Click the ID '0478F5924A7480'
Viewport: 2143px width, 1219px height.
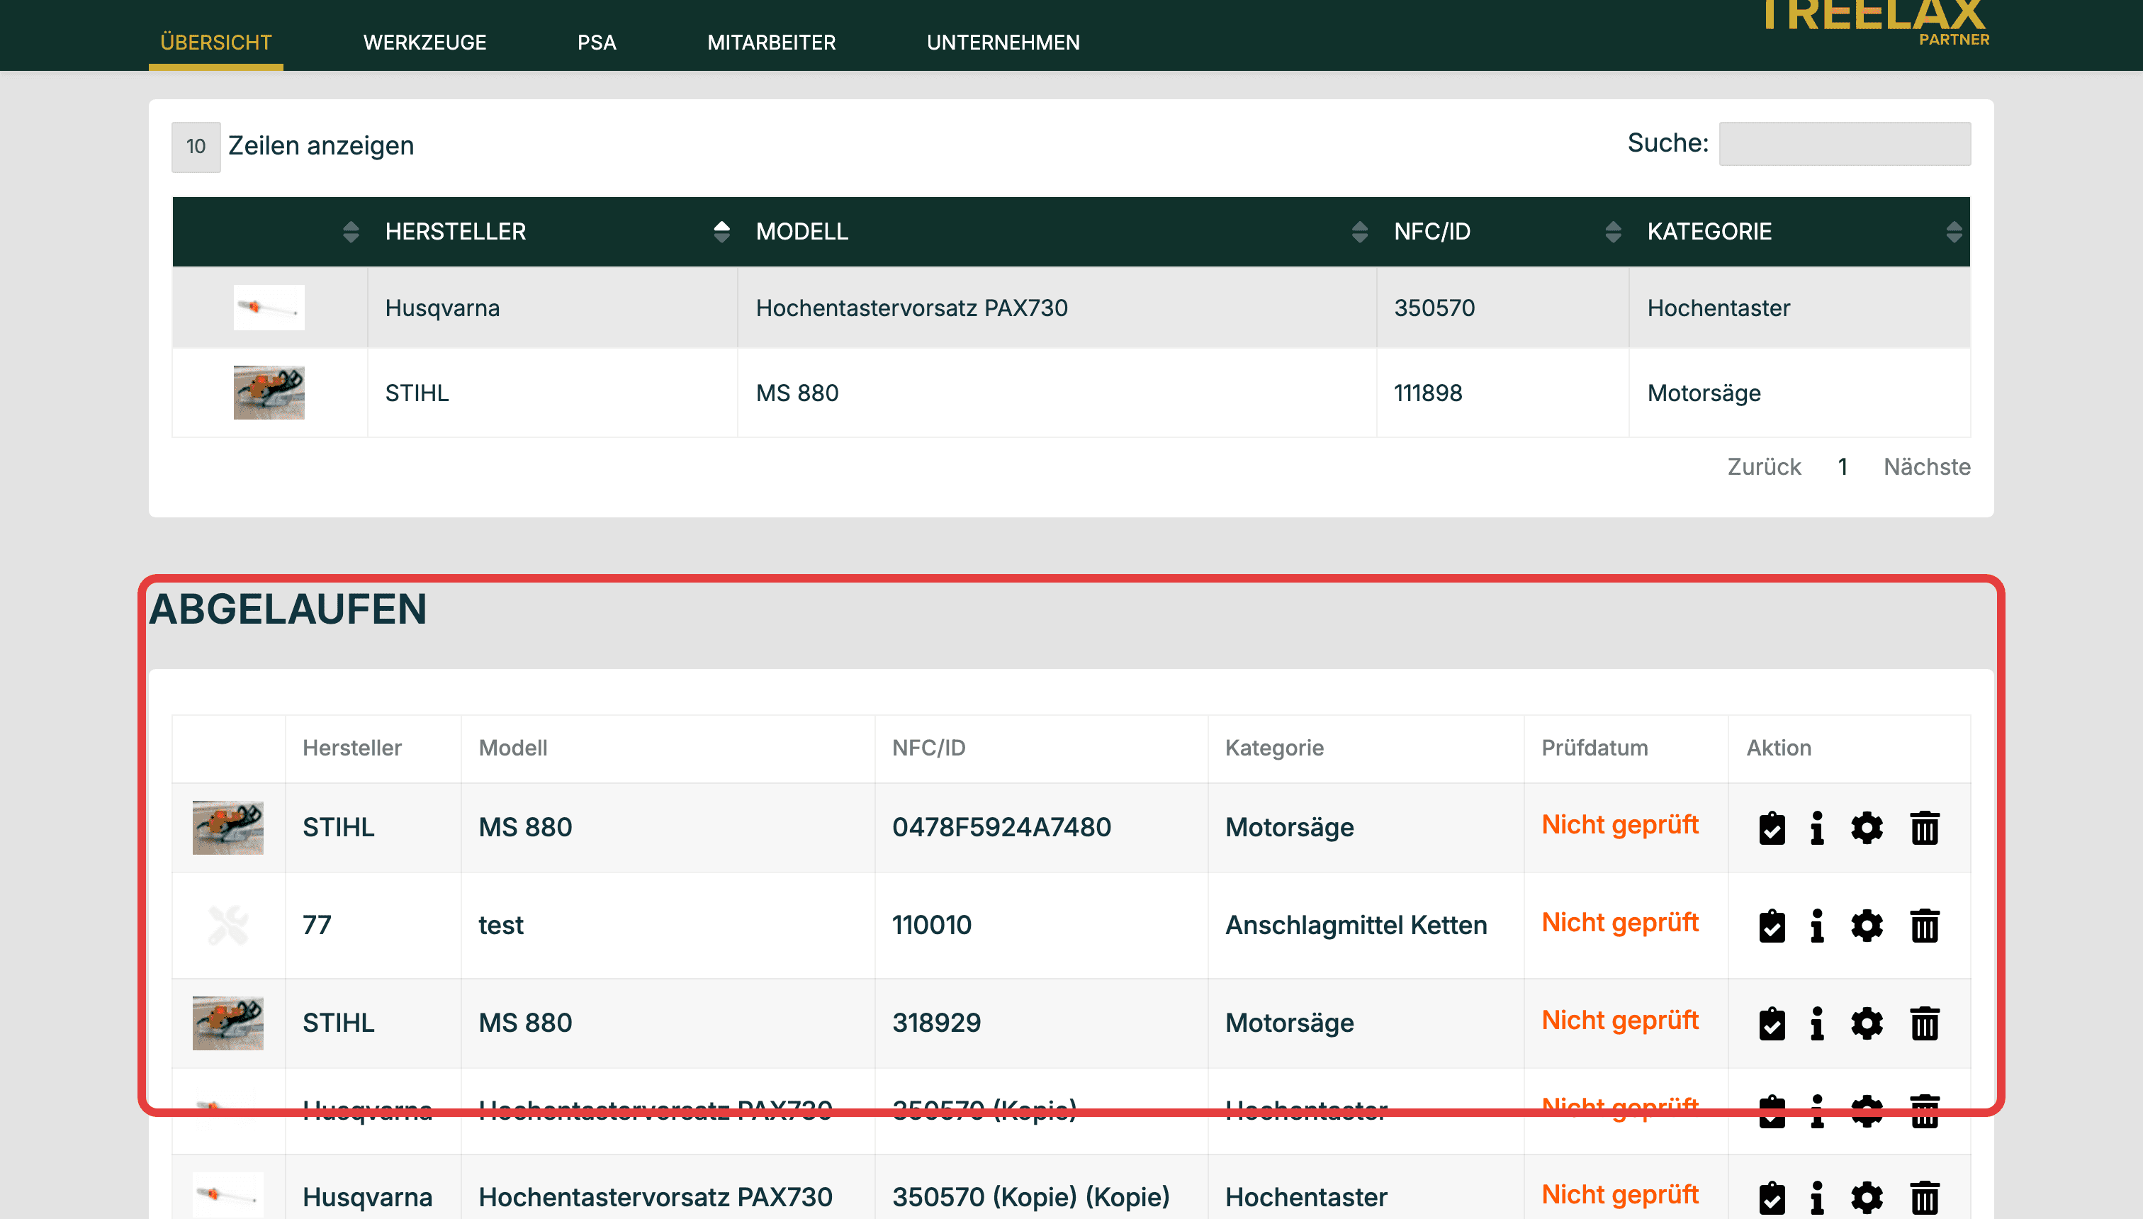pos(1001,827)
